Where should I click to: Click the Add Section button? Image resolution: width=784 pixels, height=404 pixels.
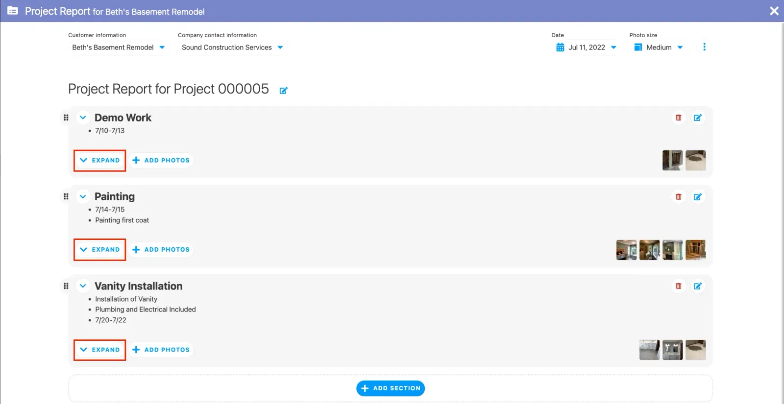coord(391,388)
